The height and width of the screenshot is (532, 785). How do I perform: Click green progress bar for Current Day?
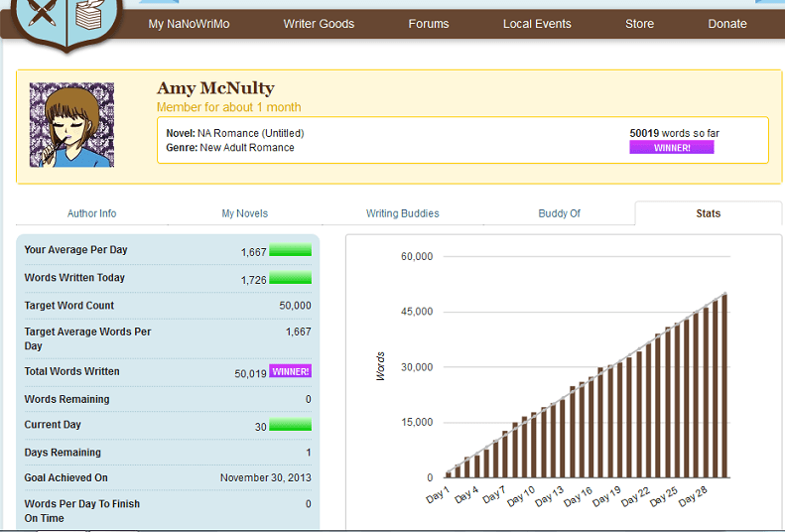tap(291, 425)
